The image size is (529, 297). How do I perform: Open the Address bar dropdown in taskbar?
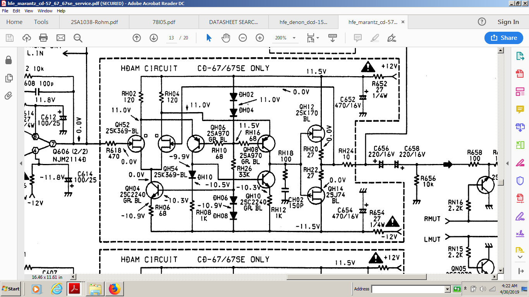[x=448, y=289]
